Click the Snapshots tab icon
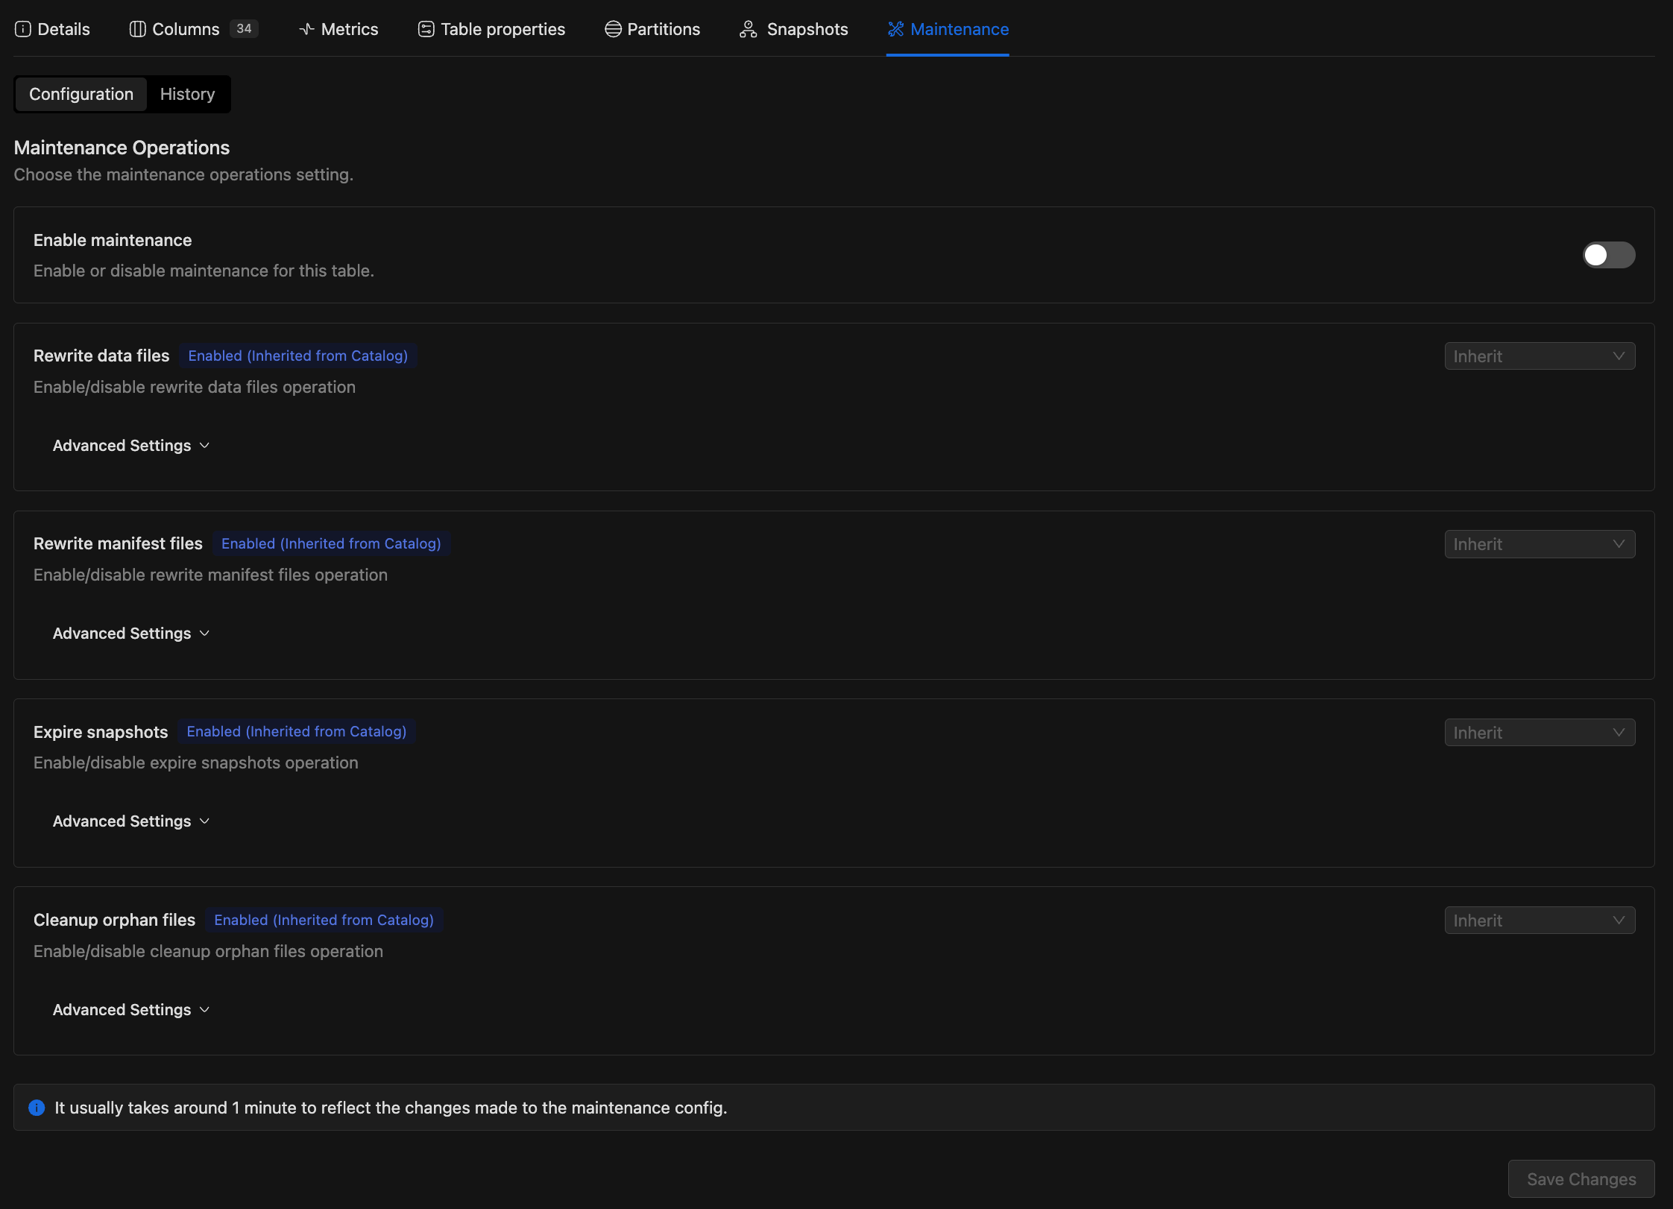The image size is (1673, 1209). (748, 29)
